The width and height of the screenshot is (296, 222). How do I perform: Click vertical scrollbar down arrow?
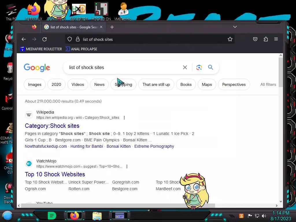(x=281, y=201)
